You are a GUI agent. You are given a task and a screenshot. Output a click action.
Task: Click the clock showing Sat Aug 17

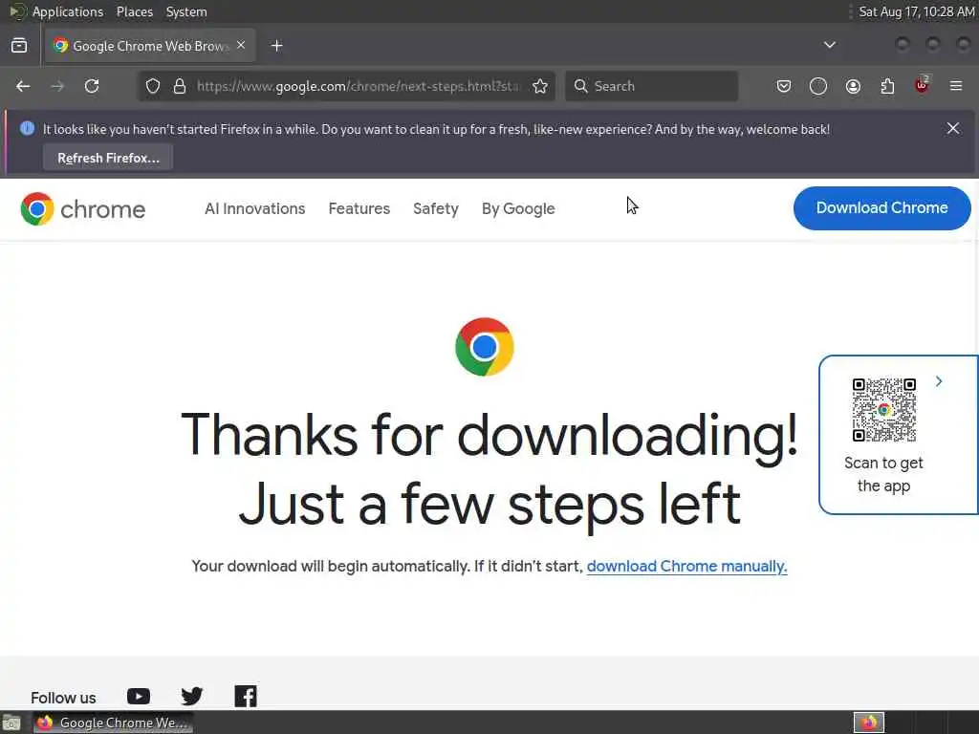(916, 11)
